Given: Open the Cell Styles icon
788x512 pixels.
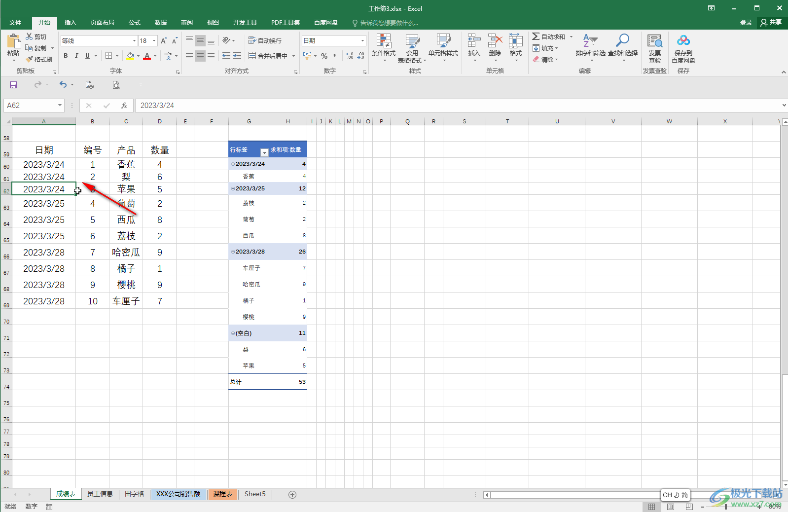Looking at the screenshot, I should [443, 41].
